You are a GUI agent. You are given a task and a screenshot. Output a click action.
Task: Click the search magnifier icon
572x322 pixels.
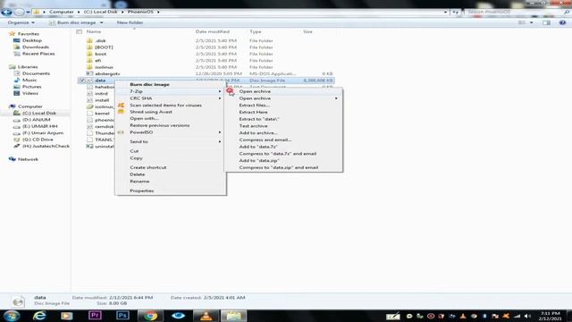tap(567, 12)
